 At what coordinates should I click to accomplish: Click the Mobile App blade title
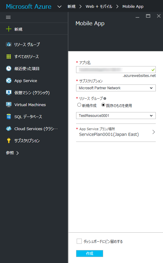tap(90, 23)
